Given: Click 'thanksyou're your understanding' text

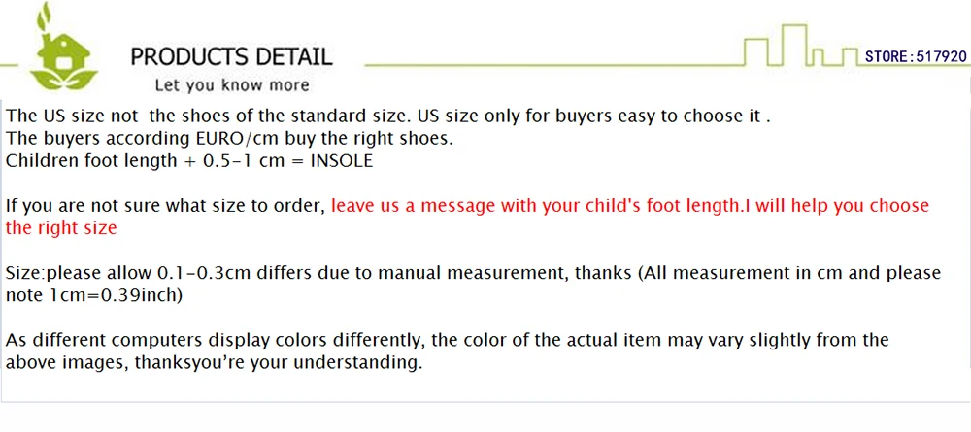Looking at the screenshot, I should (x=279, y=363).
